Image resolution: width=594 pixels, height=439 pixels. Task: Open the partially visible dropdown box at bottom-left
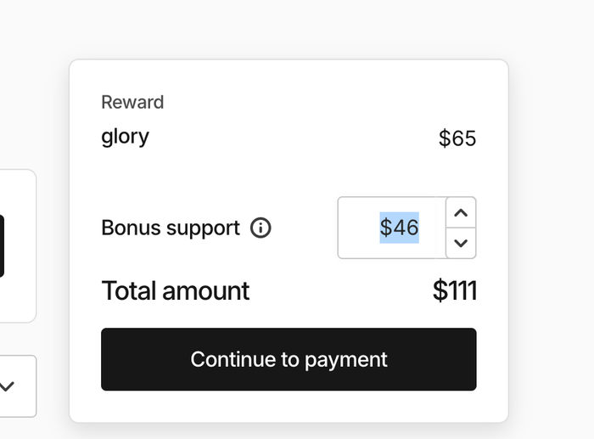[18, 386]
